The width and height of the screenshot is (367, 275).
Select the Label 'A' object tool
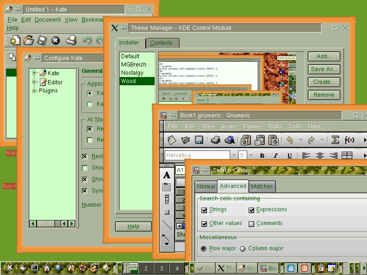tap(167, 175)
